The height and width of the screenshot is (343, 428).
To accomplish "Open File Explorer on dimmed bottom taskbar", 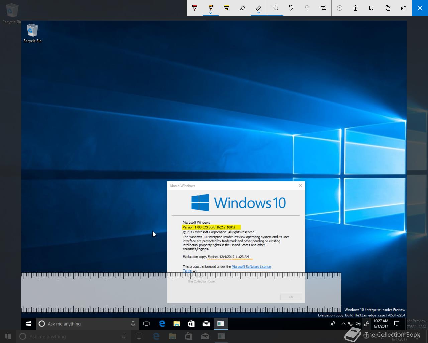I will pos(173,336).
